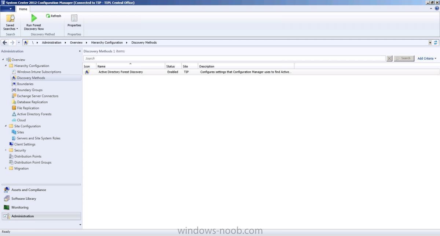Image resolution: width=440 pixels, height=236 pixels.
Task: Open the address bar dropdown arrow
Action: [430, 42]
